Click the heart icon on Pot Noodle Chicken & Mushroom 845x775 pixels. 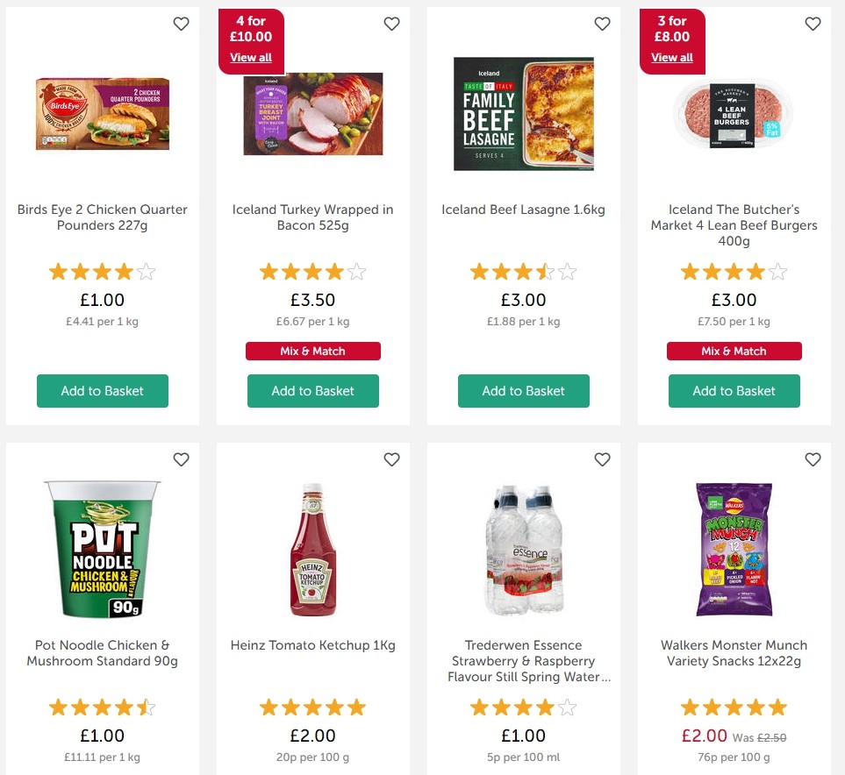[x=181, y=459]
